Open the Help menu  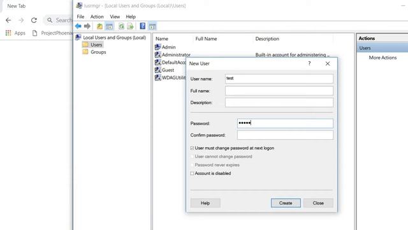[131, 17]
